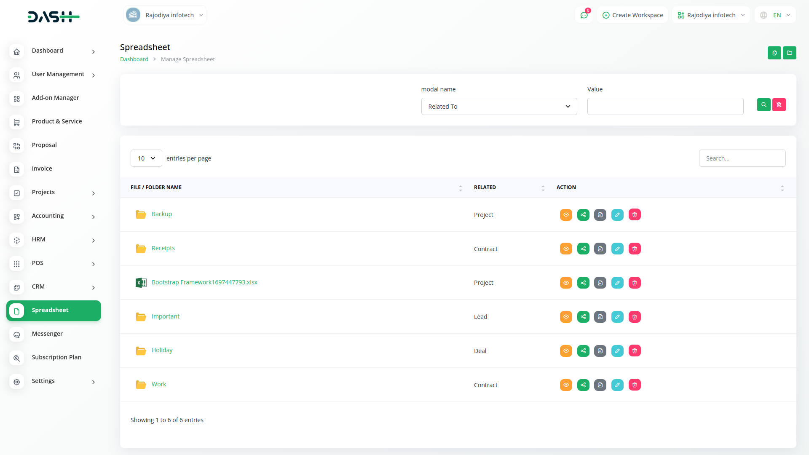
Task: View the Holiday folder with eye icon
Action: point(566,351)
